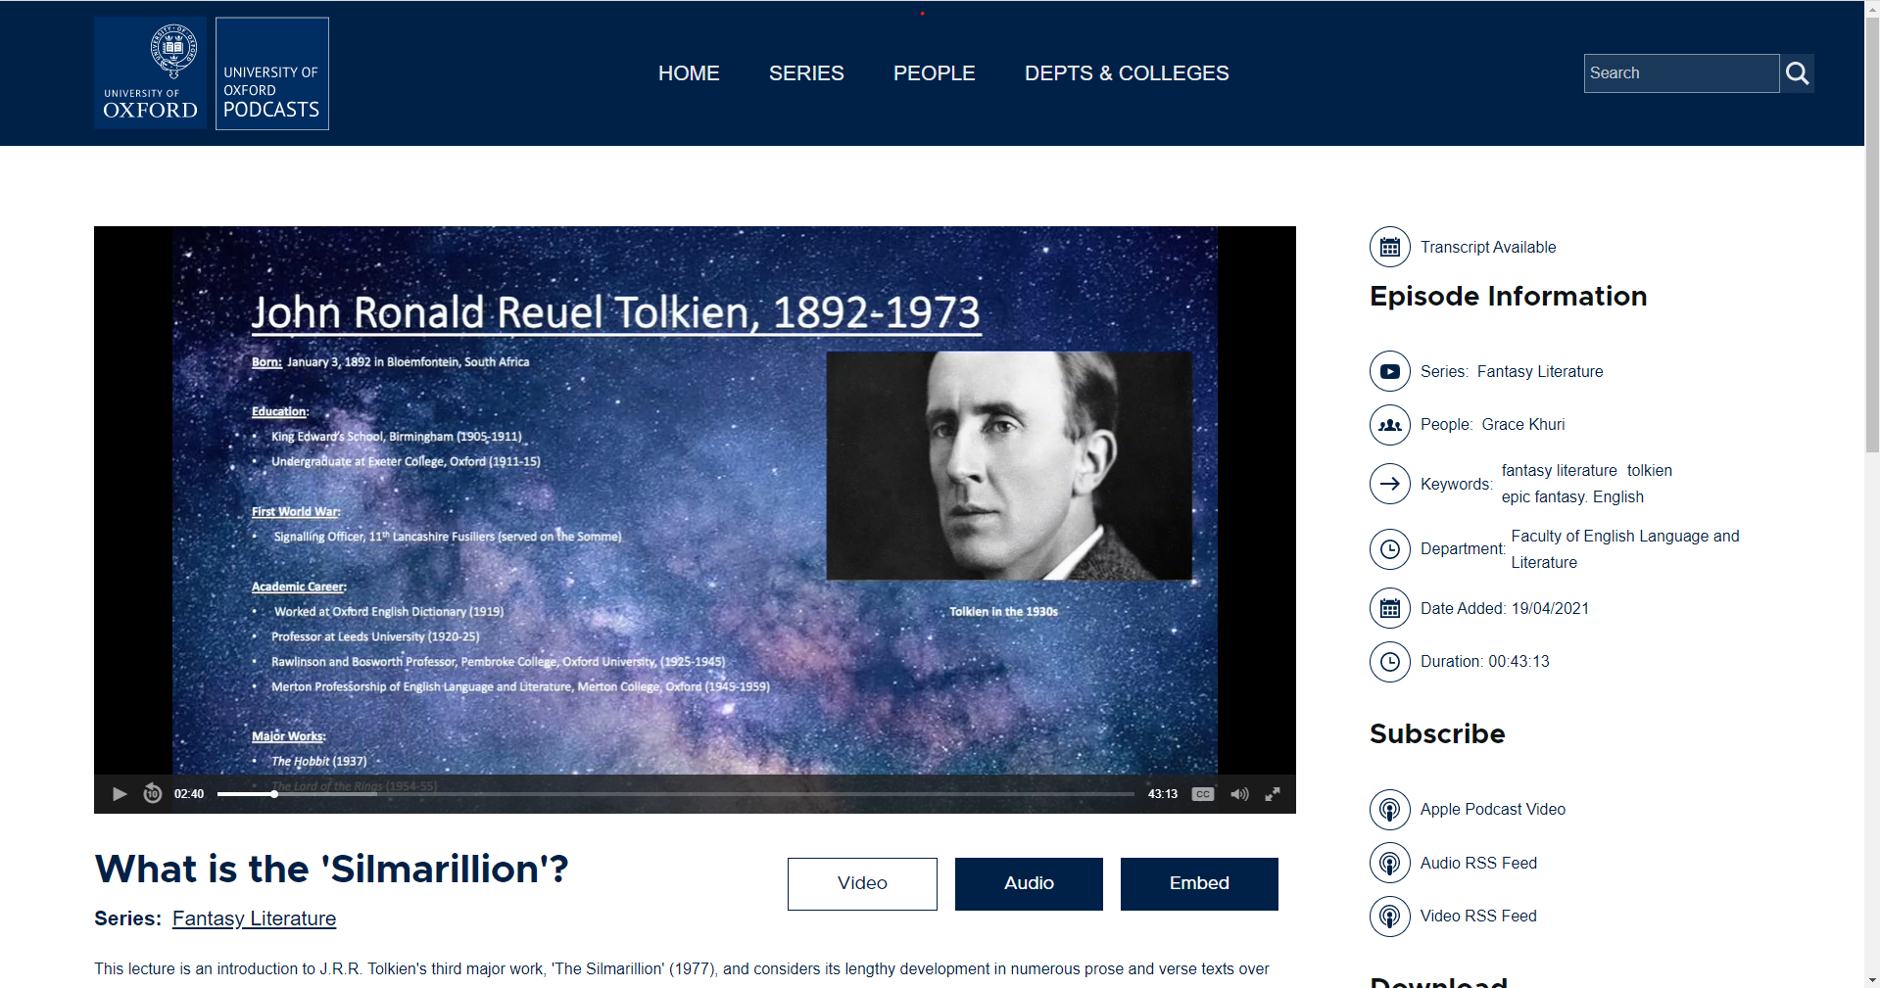Click the Department clock icon

pyautogui.click(x=1390, y=549)
